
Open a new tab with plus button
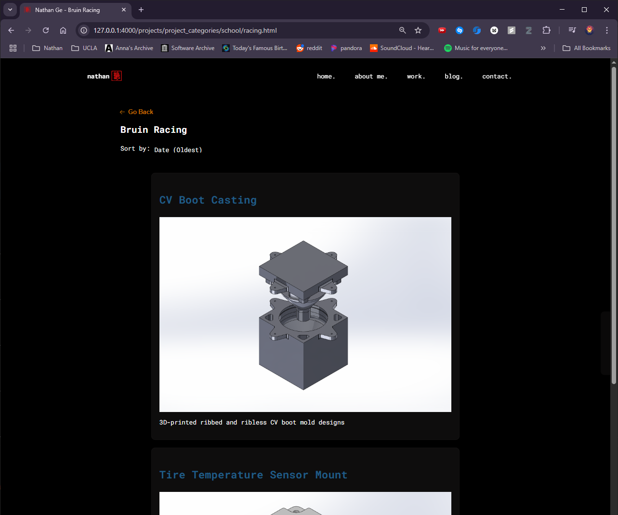(x=141, y=10)
